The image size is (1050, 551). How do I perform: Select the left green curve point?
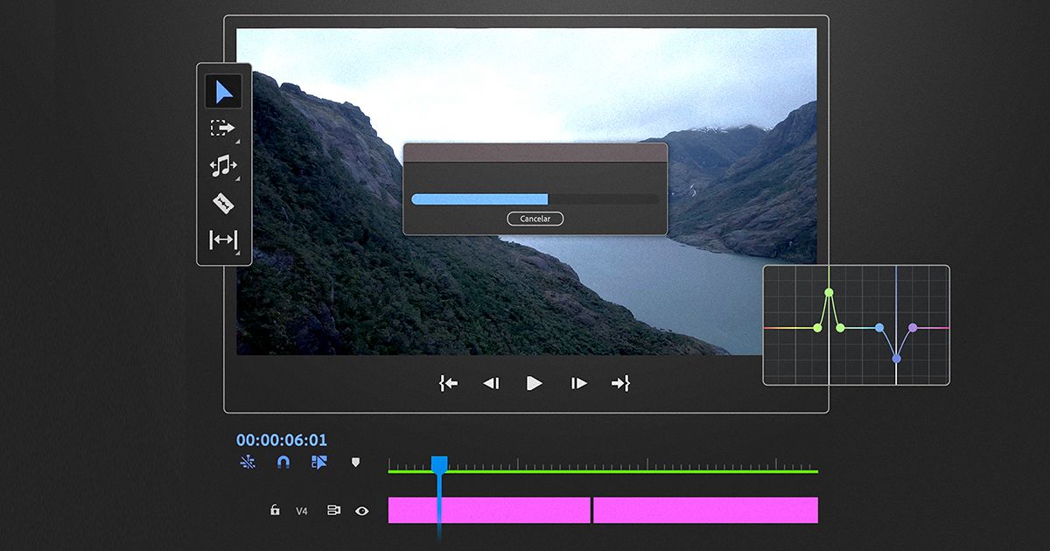pyautogui.click(x=817, y=328)
